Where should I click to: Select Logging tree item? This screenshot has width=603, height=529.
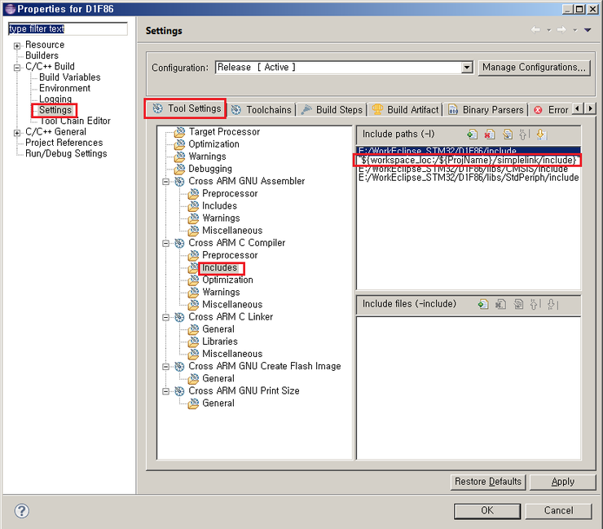(55, 99)
